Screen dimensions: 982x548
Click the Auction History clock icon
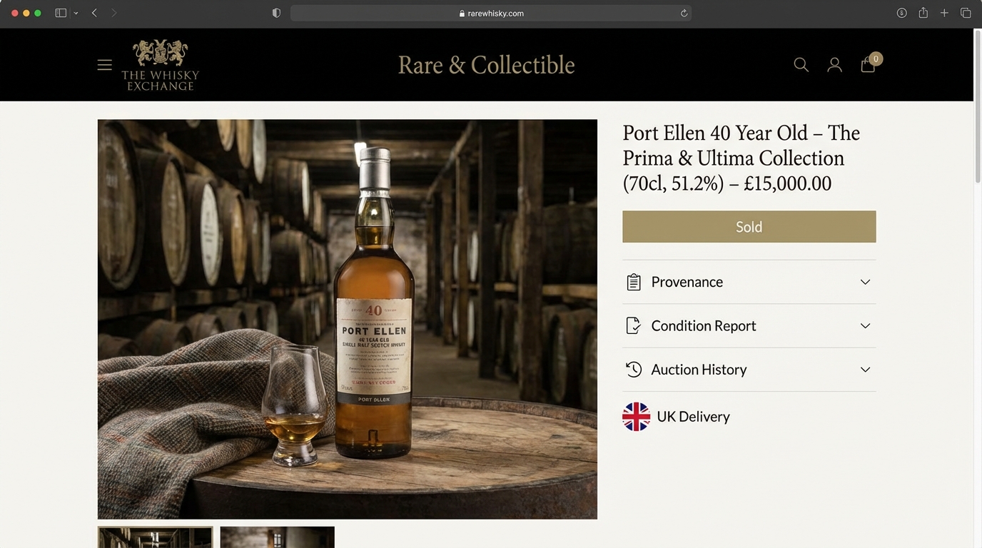pyautogui.click(x=633, y=369)
